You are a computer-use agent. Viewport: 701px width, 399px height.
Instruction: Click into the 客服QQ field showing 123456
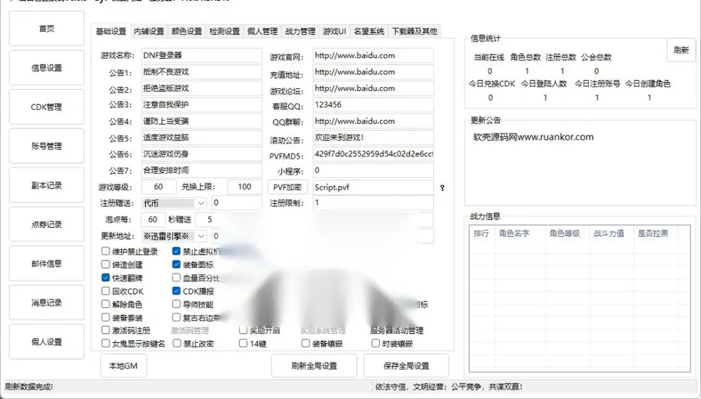click(374, 104)
